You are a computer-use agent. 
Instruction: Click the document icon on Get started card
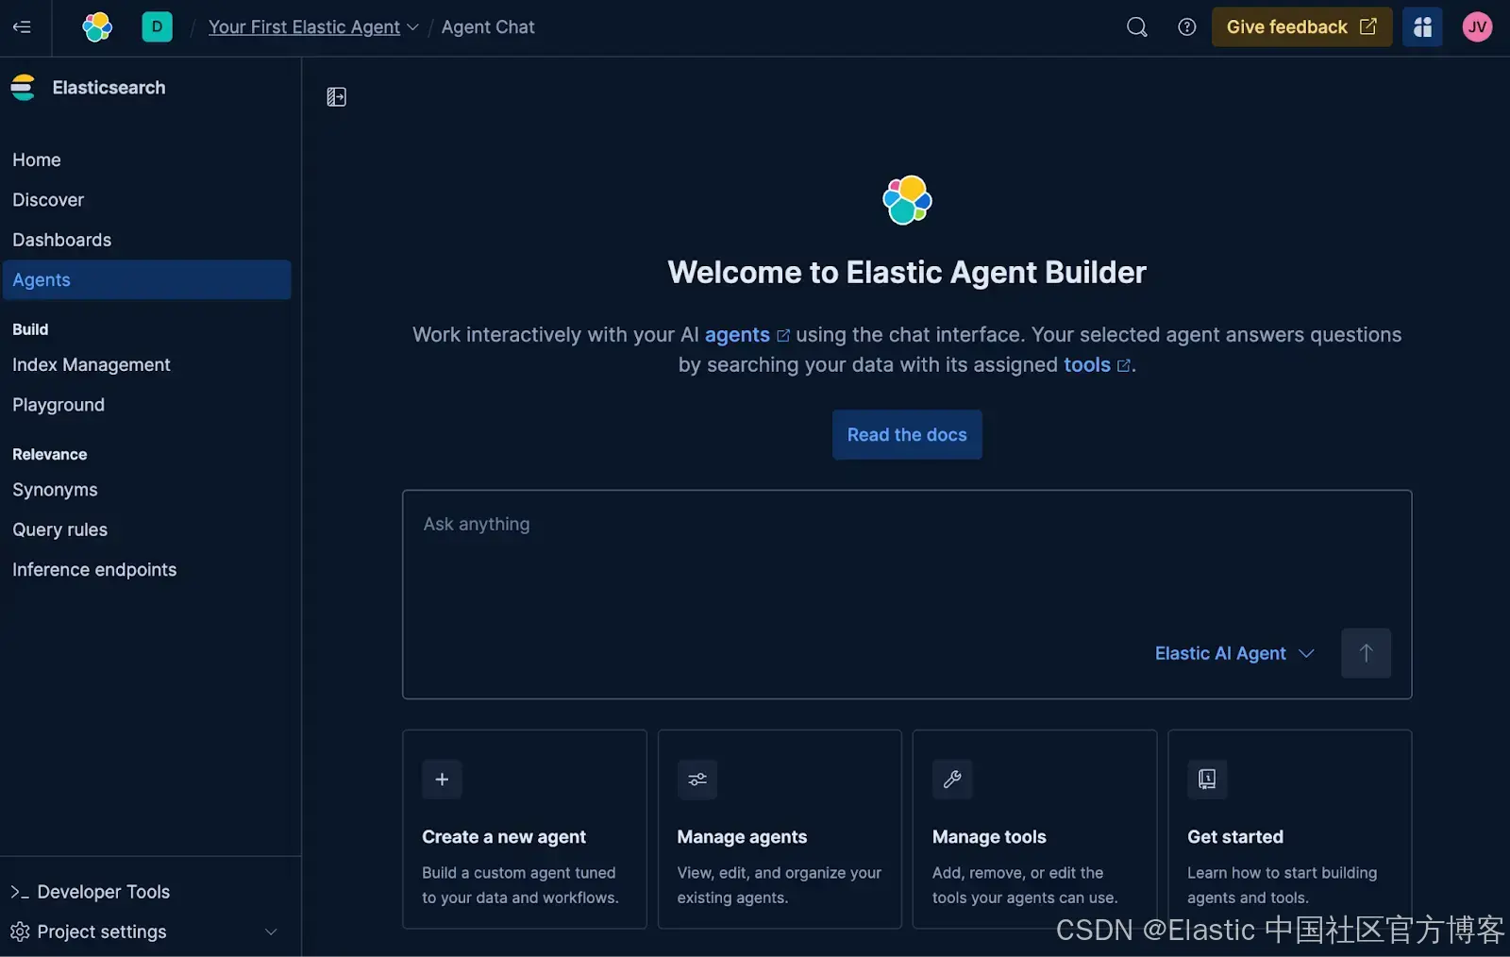tap(1207, 780)
